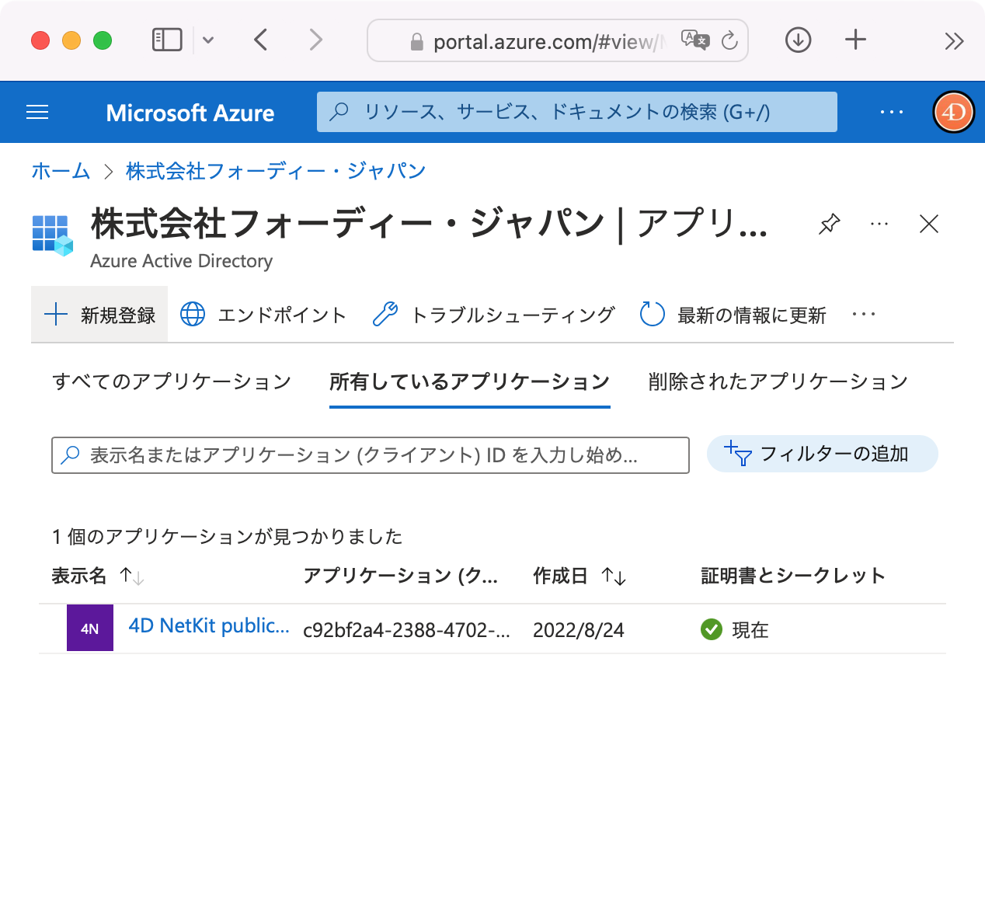Click the green certificate status checkmark icon

tap(711, 630)
